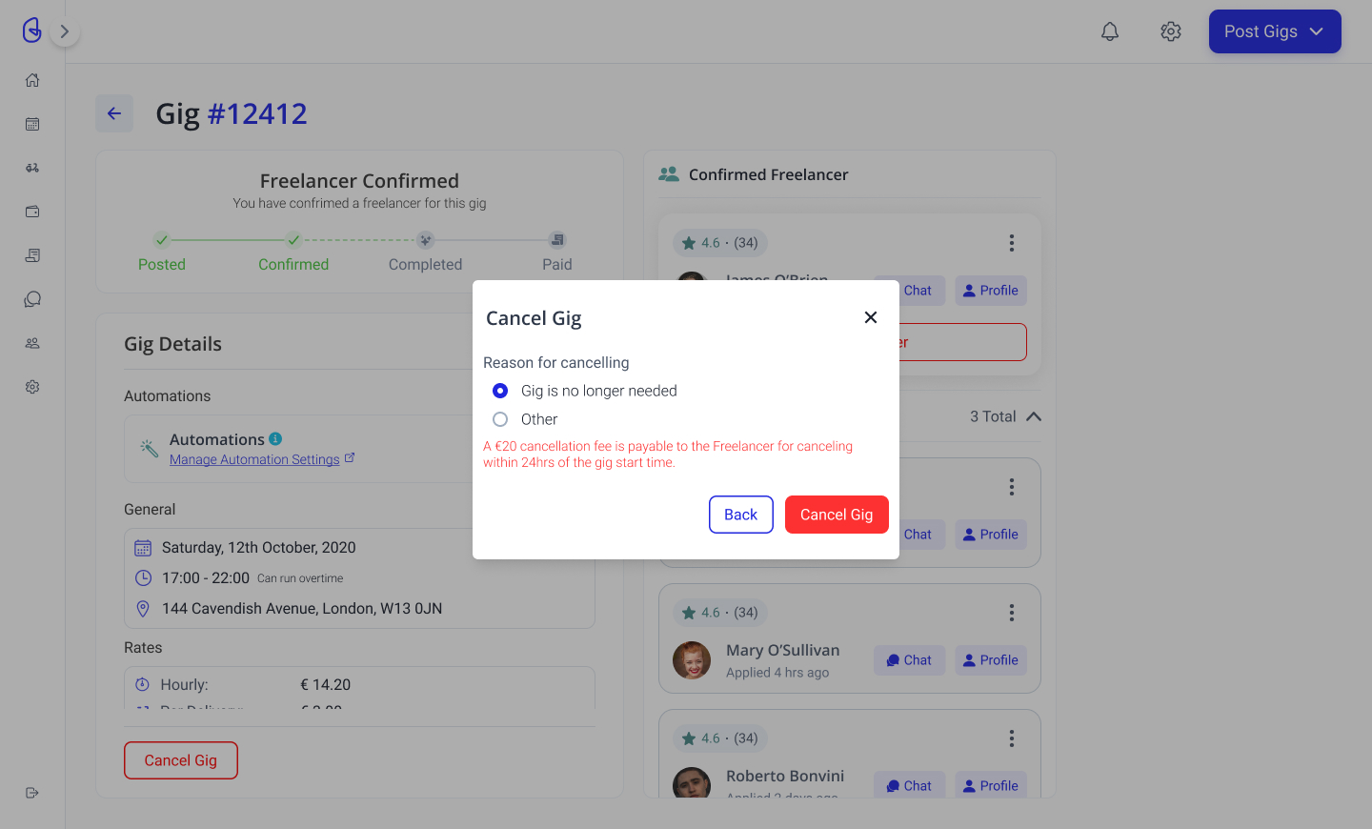Viewport: 1372px width, 829px height.
Task: Click the 'Applied 4 hrs ago' text
Action: point(777,673)
